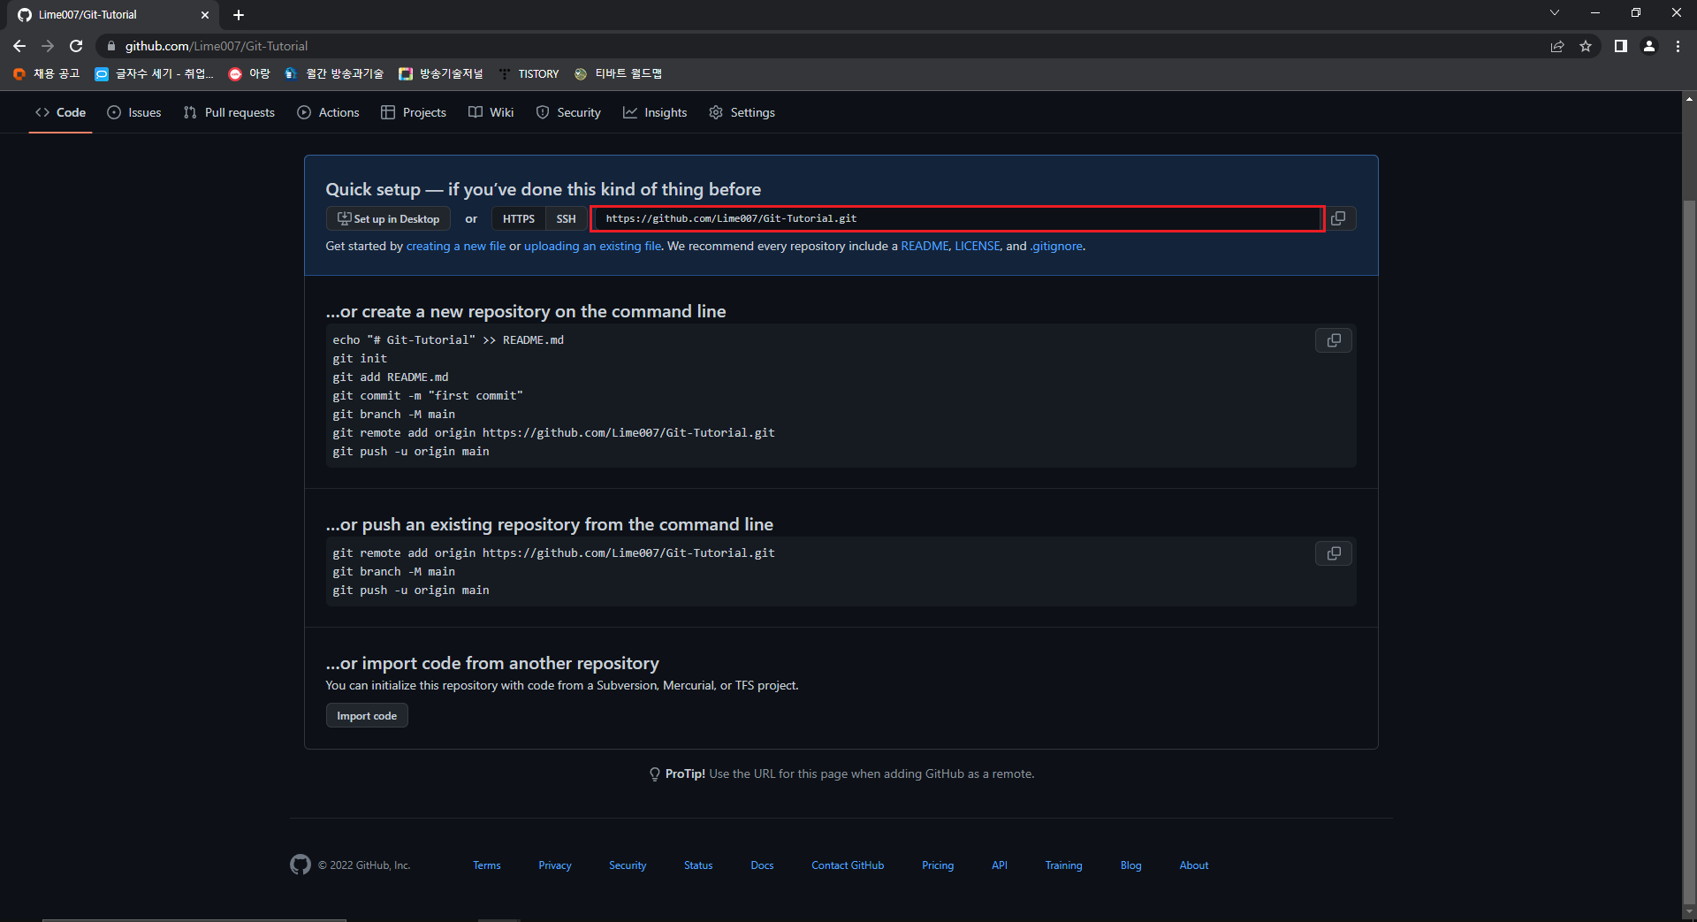Viewport: 1697px width, 922px height.
Task: Open the 글자수 세기 bookmark
Action: click(155, 74)
